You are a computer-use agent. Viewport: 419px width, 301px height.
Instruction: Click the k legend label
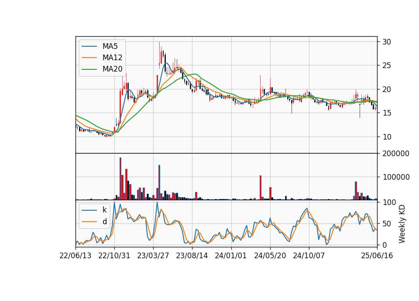(104, 210)
